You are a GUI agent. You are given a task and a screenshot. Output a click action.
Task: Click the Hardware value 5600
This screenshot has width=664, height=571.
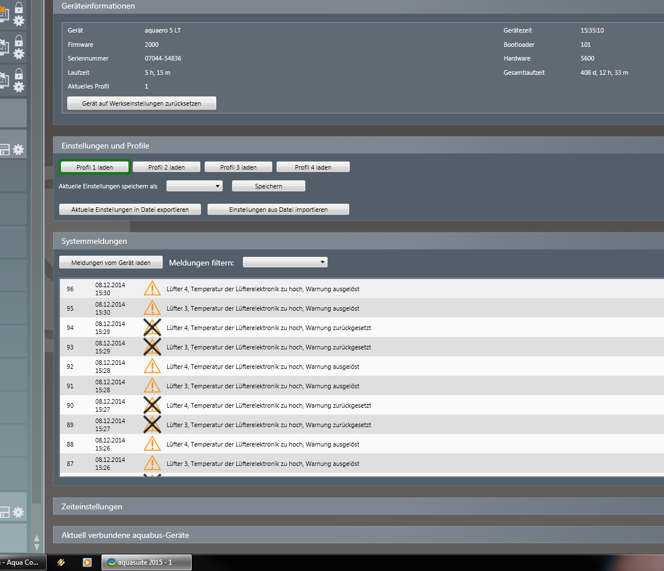(x=588, y=58)
